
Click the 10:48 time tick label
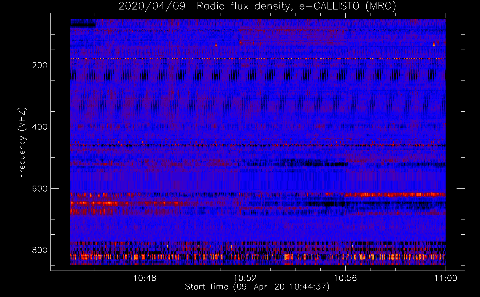(145, 278)
